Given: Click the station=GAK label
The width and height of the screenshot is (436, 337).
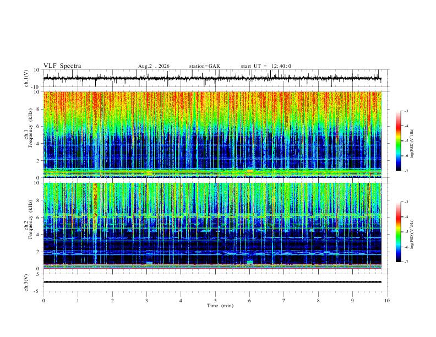Looking at the screenshot, I should (204, 66).
